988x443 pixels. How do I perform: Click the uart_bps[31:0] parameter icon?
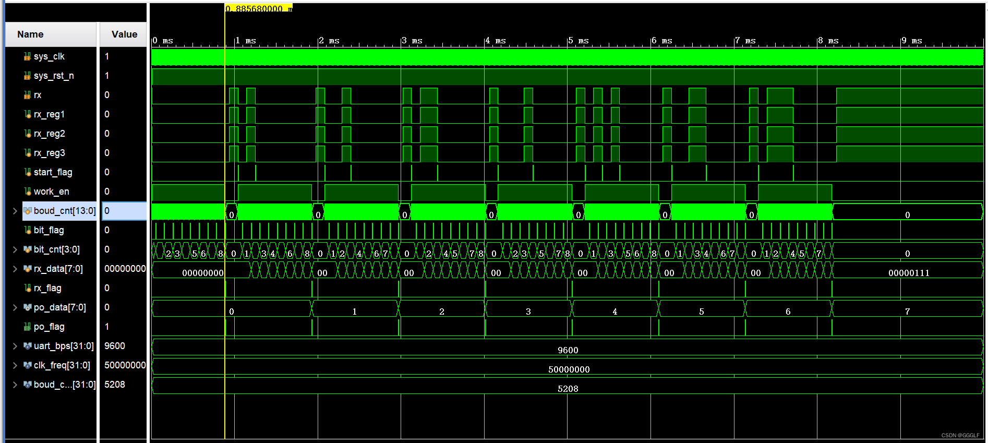[28, 346]
